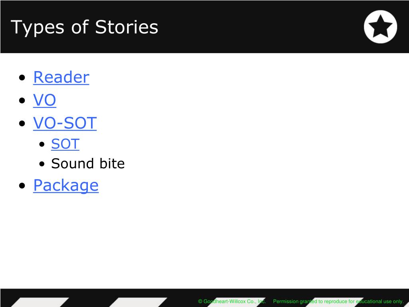Select the SOT sub-bullet link
The height and width of the screenshot is (307, 409).
coord(65,144)
